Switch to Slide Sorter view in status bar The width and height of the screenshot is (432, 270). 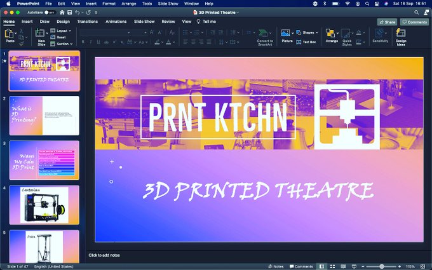click(332, 266)
